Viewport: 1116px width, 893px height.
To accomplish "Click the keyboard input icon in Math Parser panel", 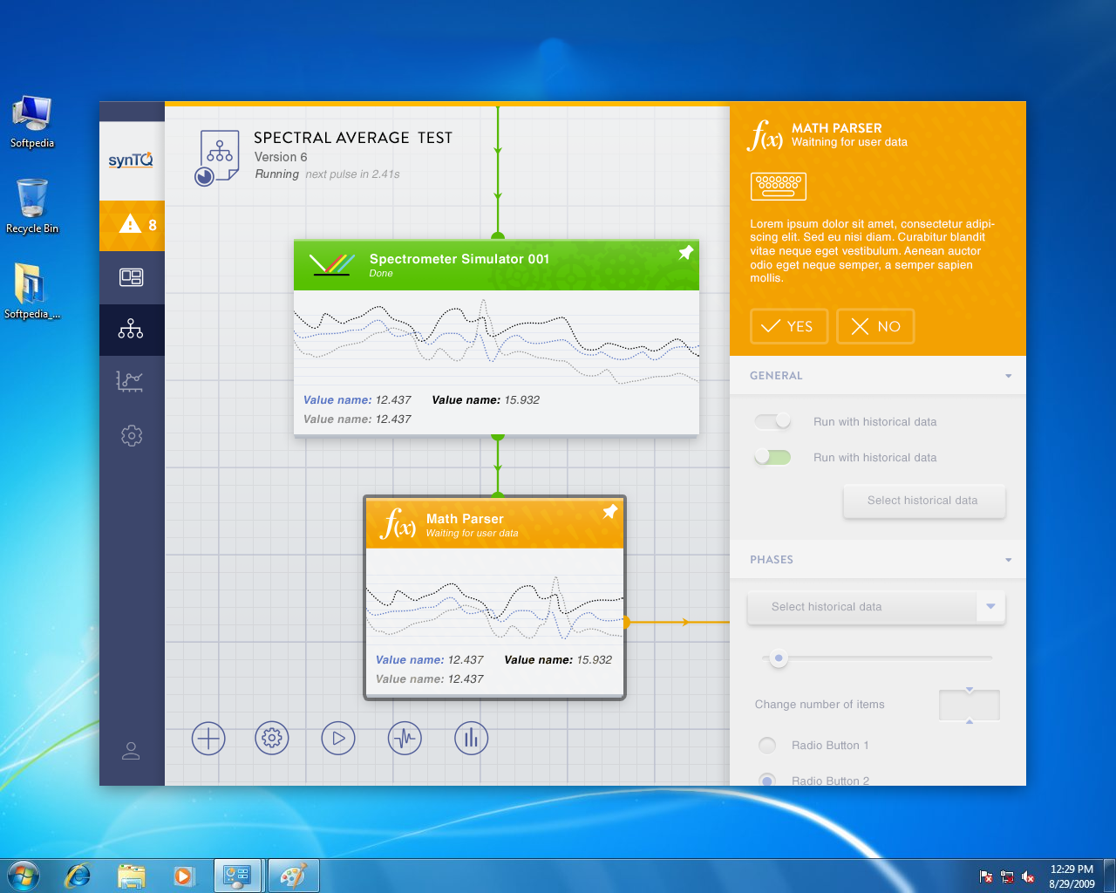I will click(x=779, y=186).
